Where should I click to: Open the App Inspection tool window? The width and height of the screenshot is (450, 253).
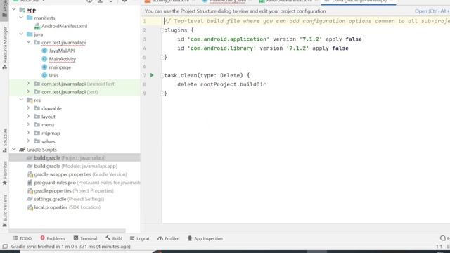(205, 238)
